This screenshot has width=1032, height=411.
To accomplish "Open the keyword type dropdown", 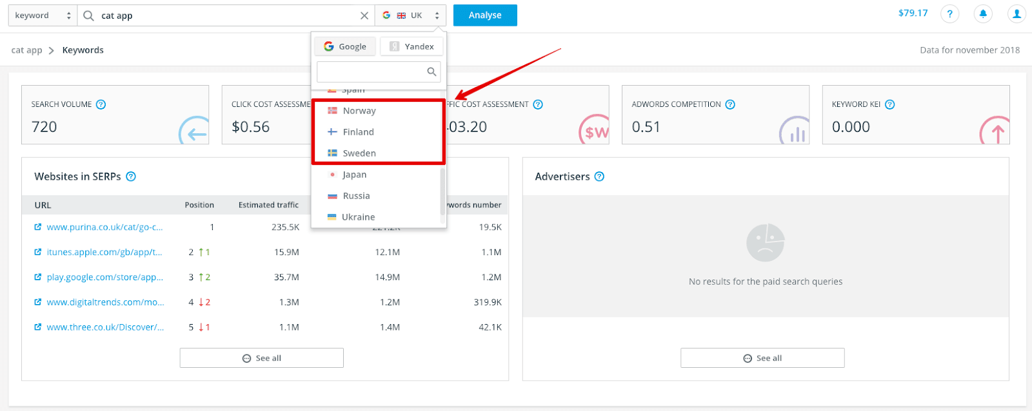I will [x=43, y=15].
